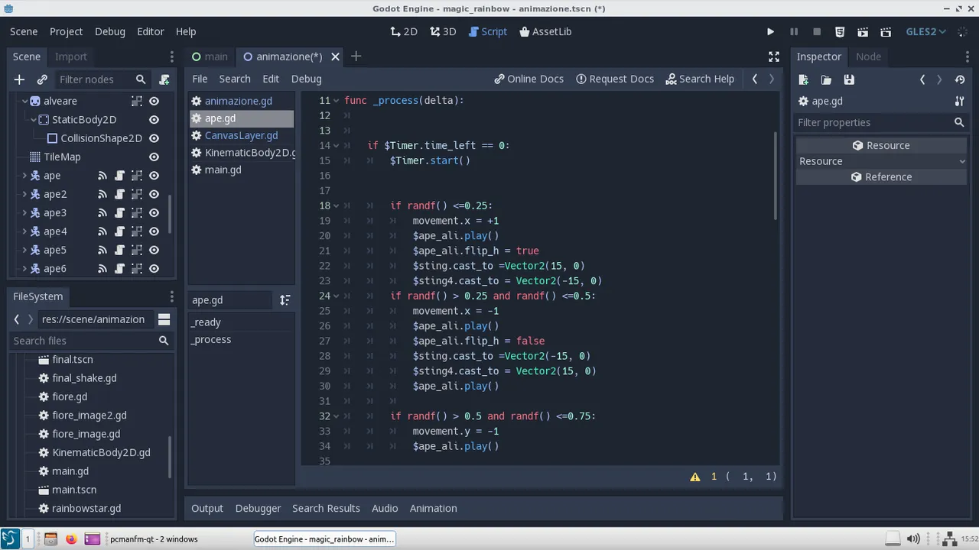
Task: Click save resource floppy icon in Inspector
Action: pyautogui.click(x=849, y=79)
